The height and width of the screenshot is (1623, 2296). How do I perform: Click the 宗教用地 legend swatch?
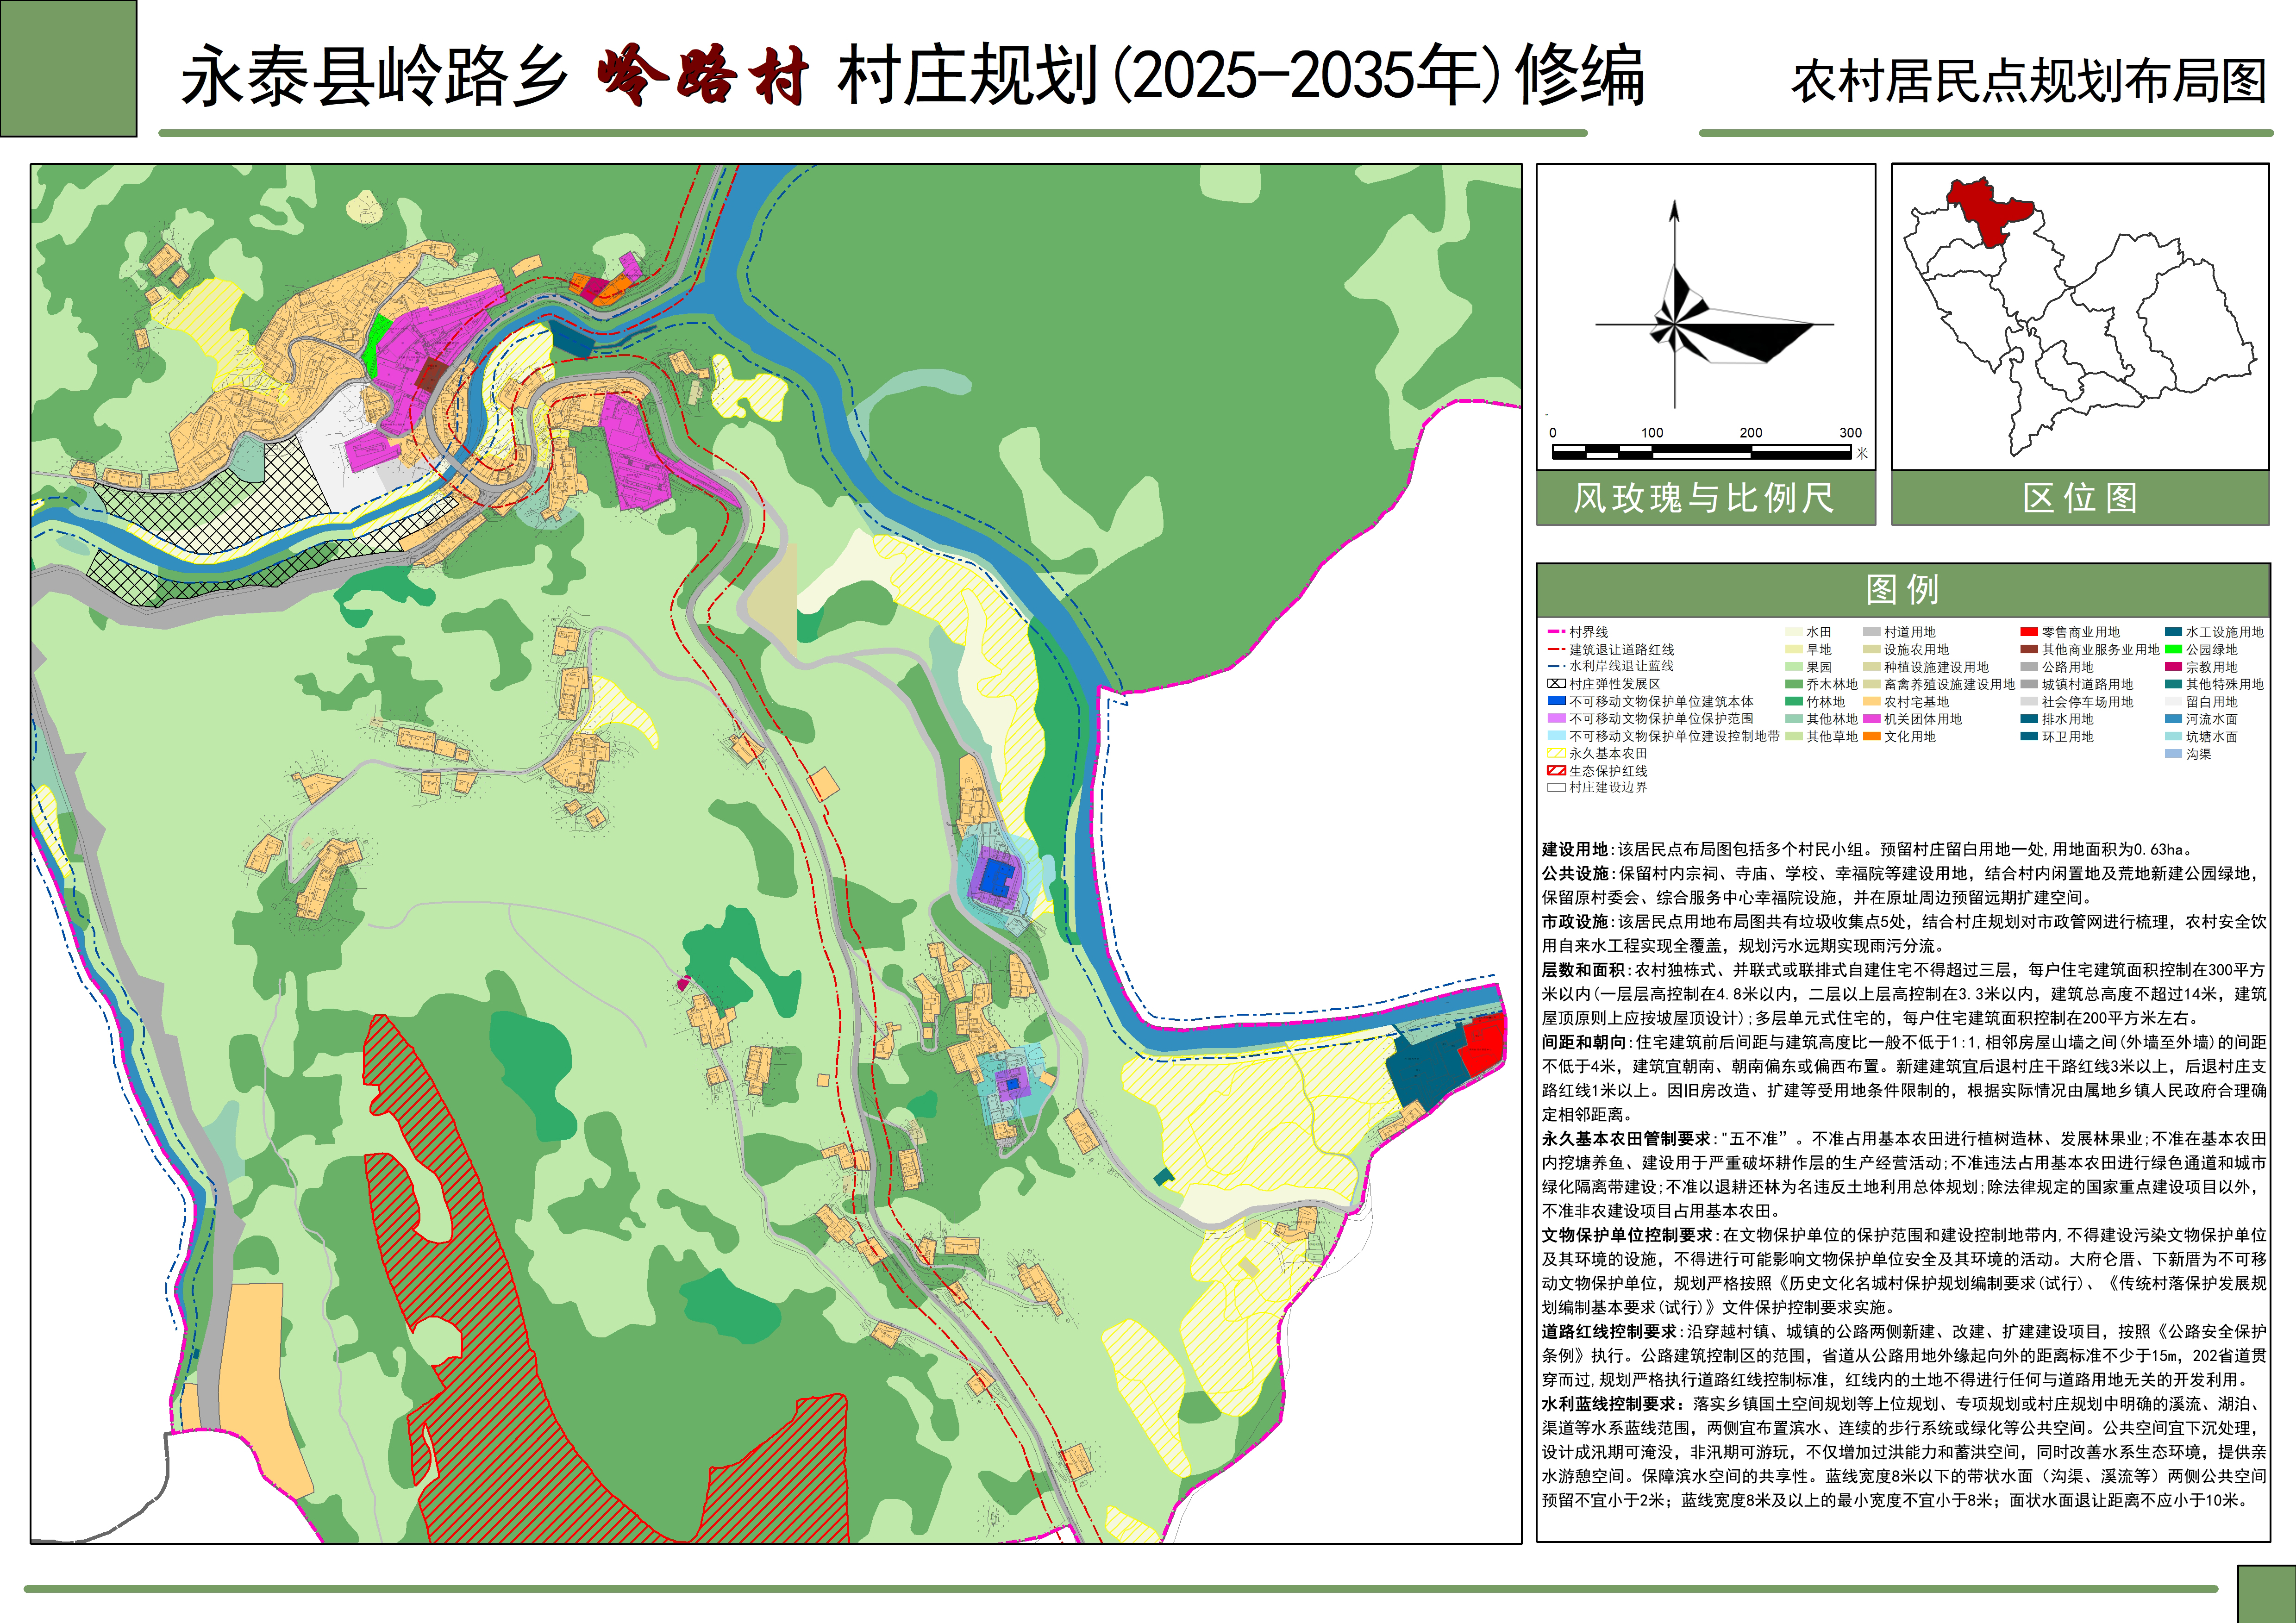click(x=2173, y=667)
